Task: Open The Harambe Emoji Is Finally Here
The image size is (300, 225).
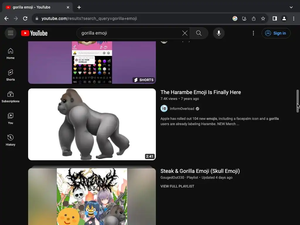Action: point(200,92)
